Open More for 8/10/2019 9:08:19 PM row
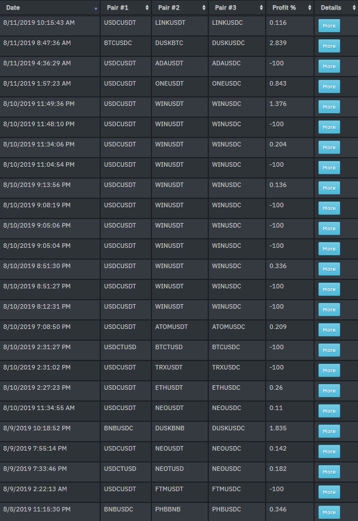The image size is (358, 521). click(x=329, y=208)
